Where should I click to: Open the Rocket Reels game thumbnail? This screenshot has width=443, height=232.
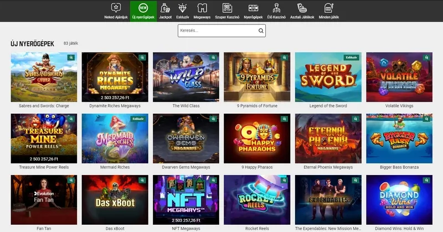pyautogui.click(x=257, y=199)
